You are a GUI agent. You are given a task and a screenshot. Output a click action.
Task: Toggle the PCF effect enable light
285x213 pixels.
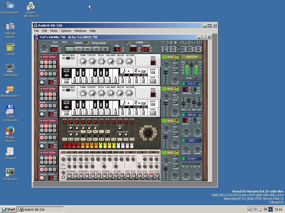coord(183,84)
